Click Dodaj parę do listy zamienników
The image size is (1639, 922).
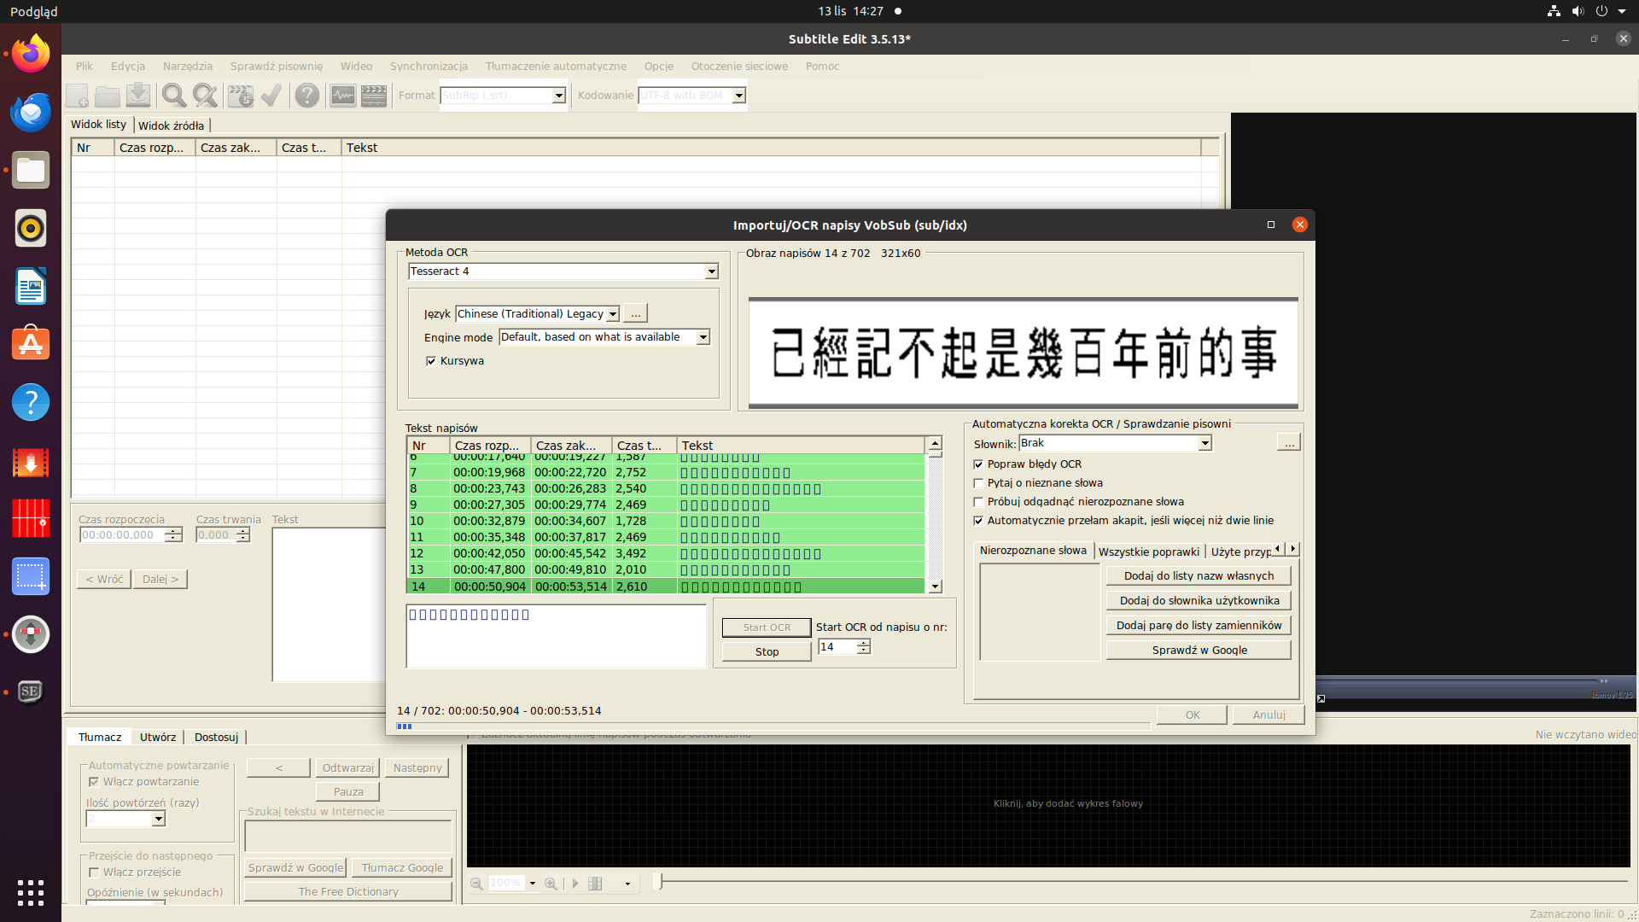pos(1199,626)
